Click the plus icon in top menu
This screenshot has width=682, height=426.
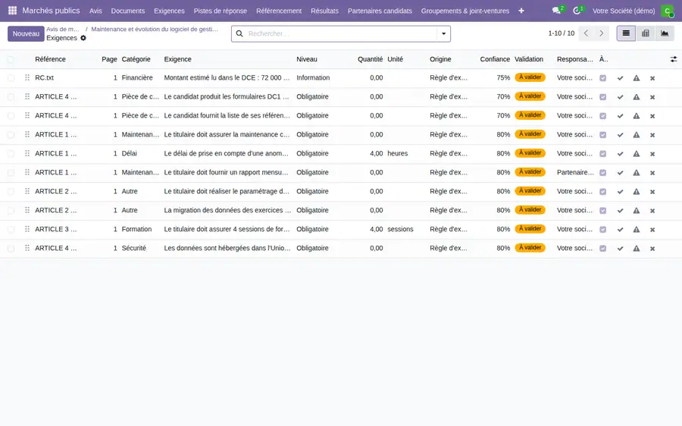tap(521, 11)
